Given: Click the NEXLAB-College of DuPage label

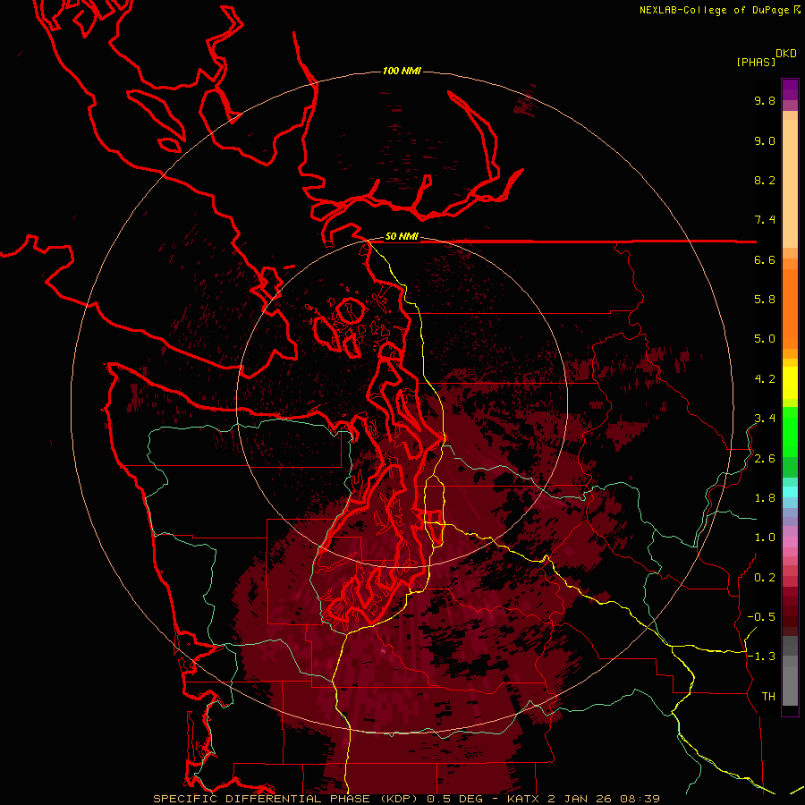Looking at the screenshot, I should click(x=715, y=10).
